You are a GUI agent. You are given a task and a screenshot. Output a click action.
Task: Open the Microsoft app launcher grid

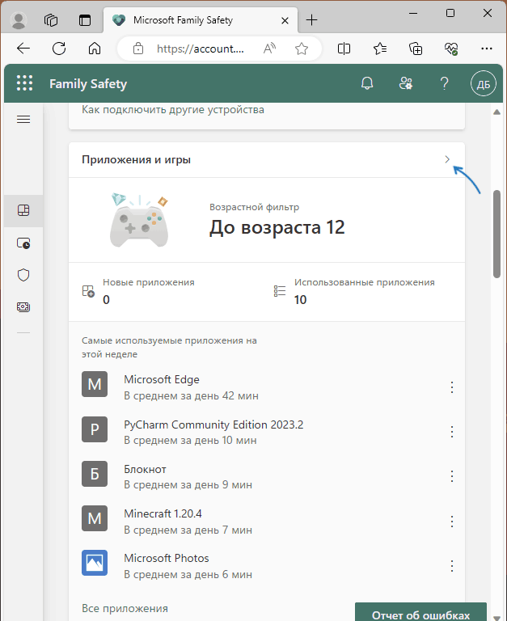[24, 83]
